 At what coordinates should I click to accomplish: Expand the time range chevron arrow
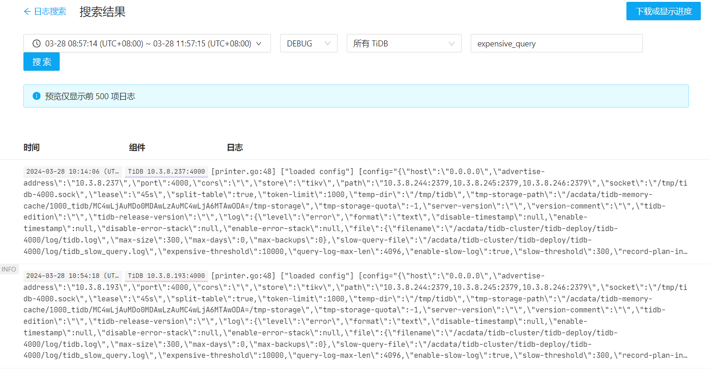click(259, 44)
